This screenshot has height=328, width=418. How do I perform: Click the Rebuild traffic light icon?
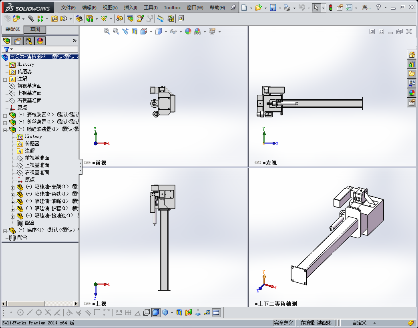331,8
